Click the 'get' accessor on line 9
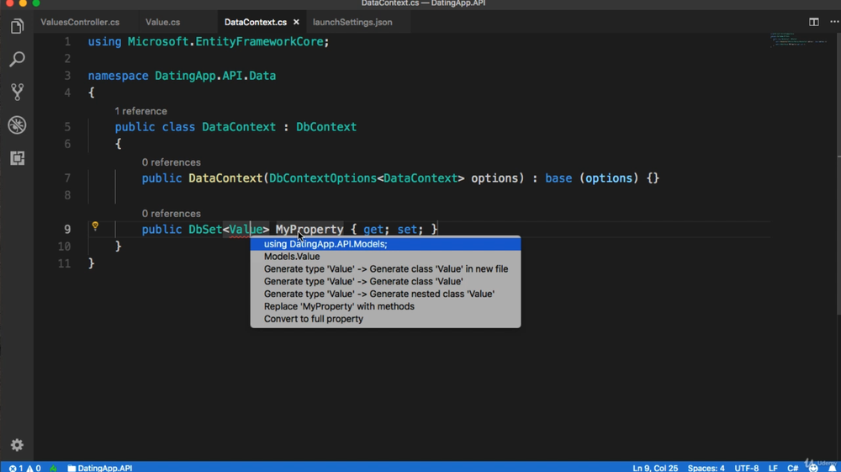 [x=373, y=230]
